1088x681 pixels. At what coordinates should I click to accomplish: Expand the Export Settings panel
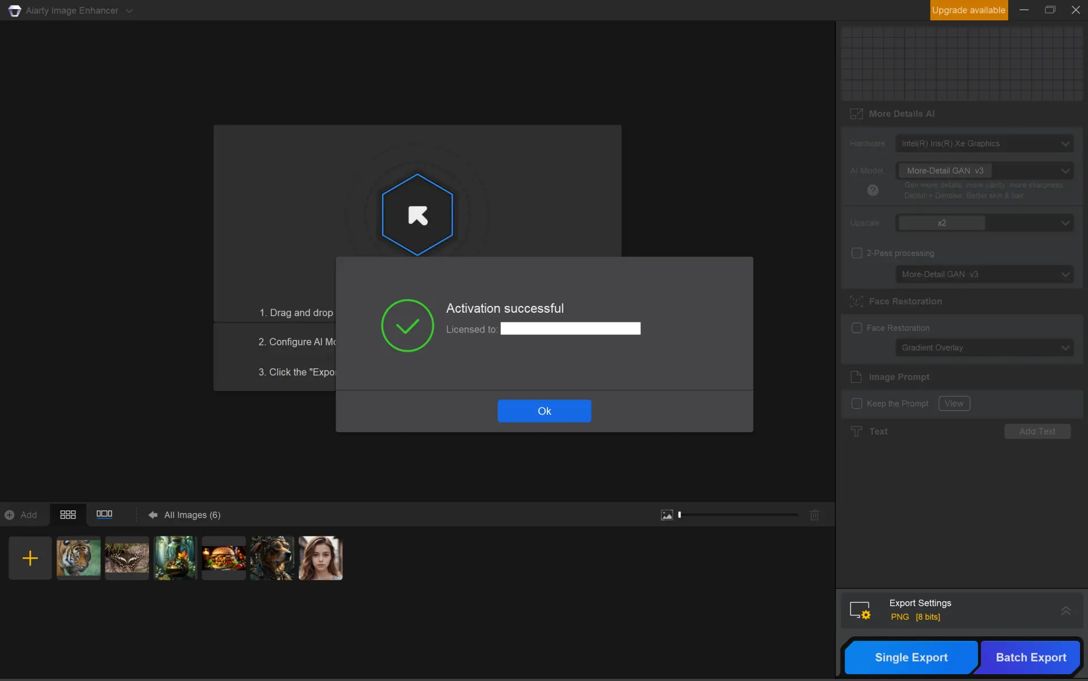tap(1065, 610)
